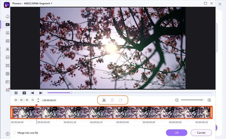
Task: Click the 00:00:04:00 ruler label
Action: [x=149, y=122]
